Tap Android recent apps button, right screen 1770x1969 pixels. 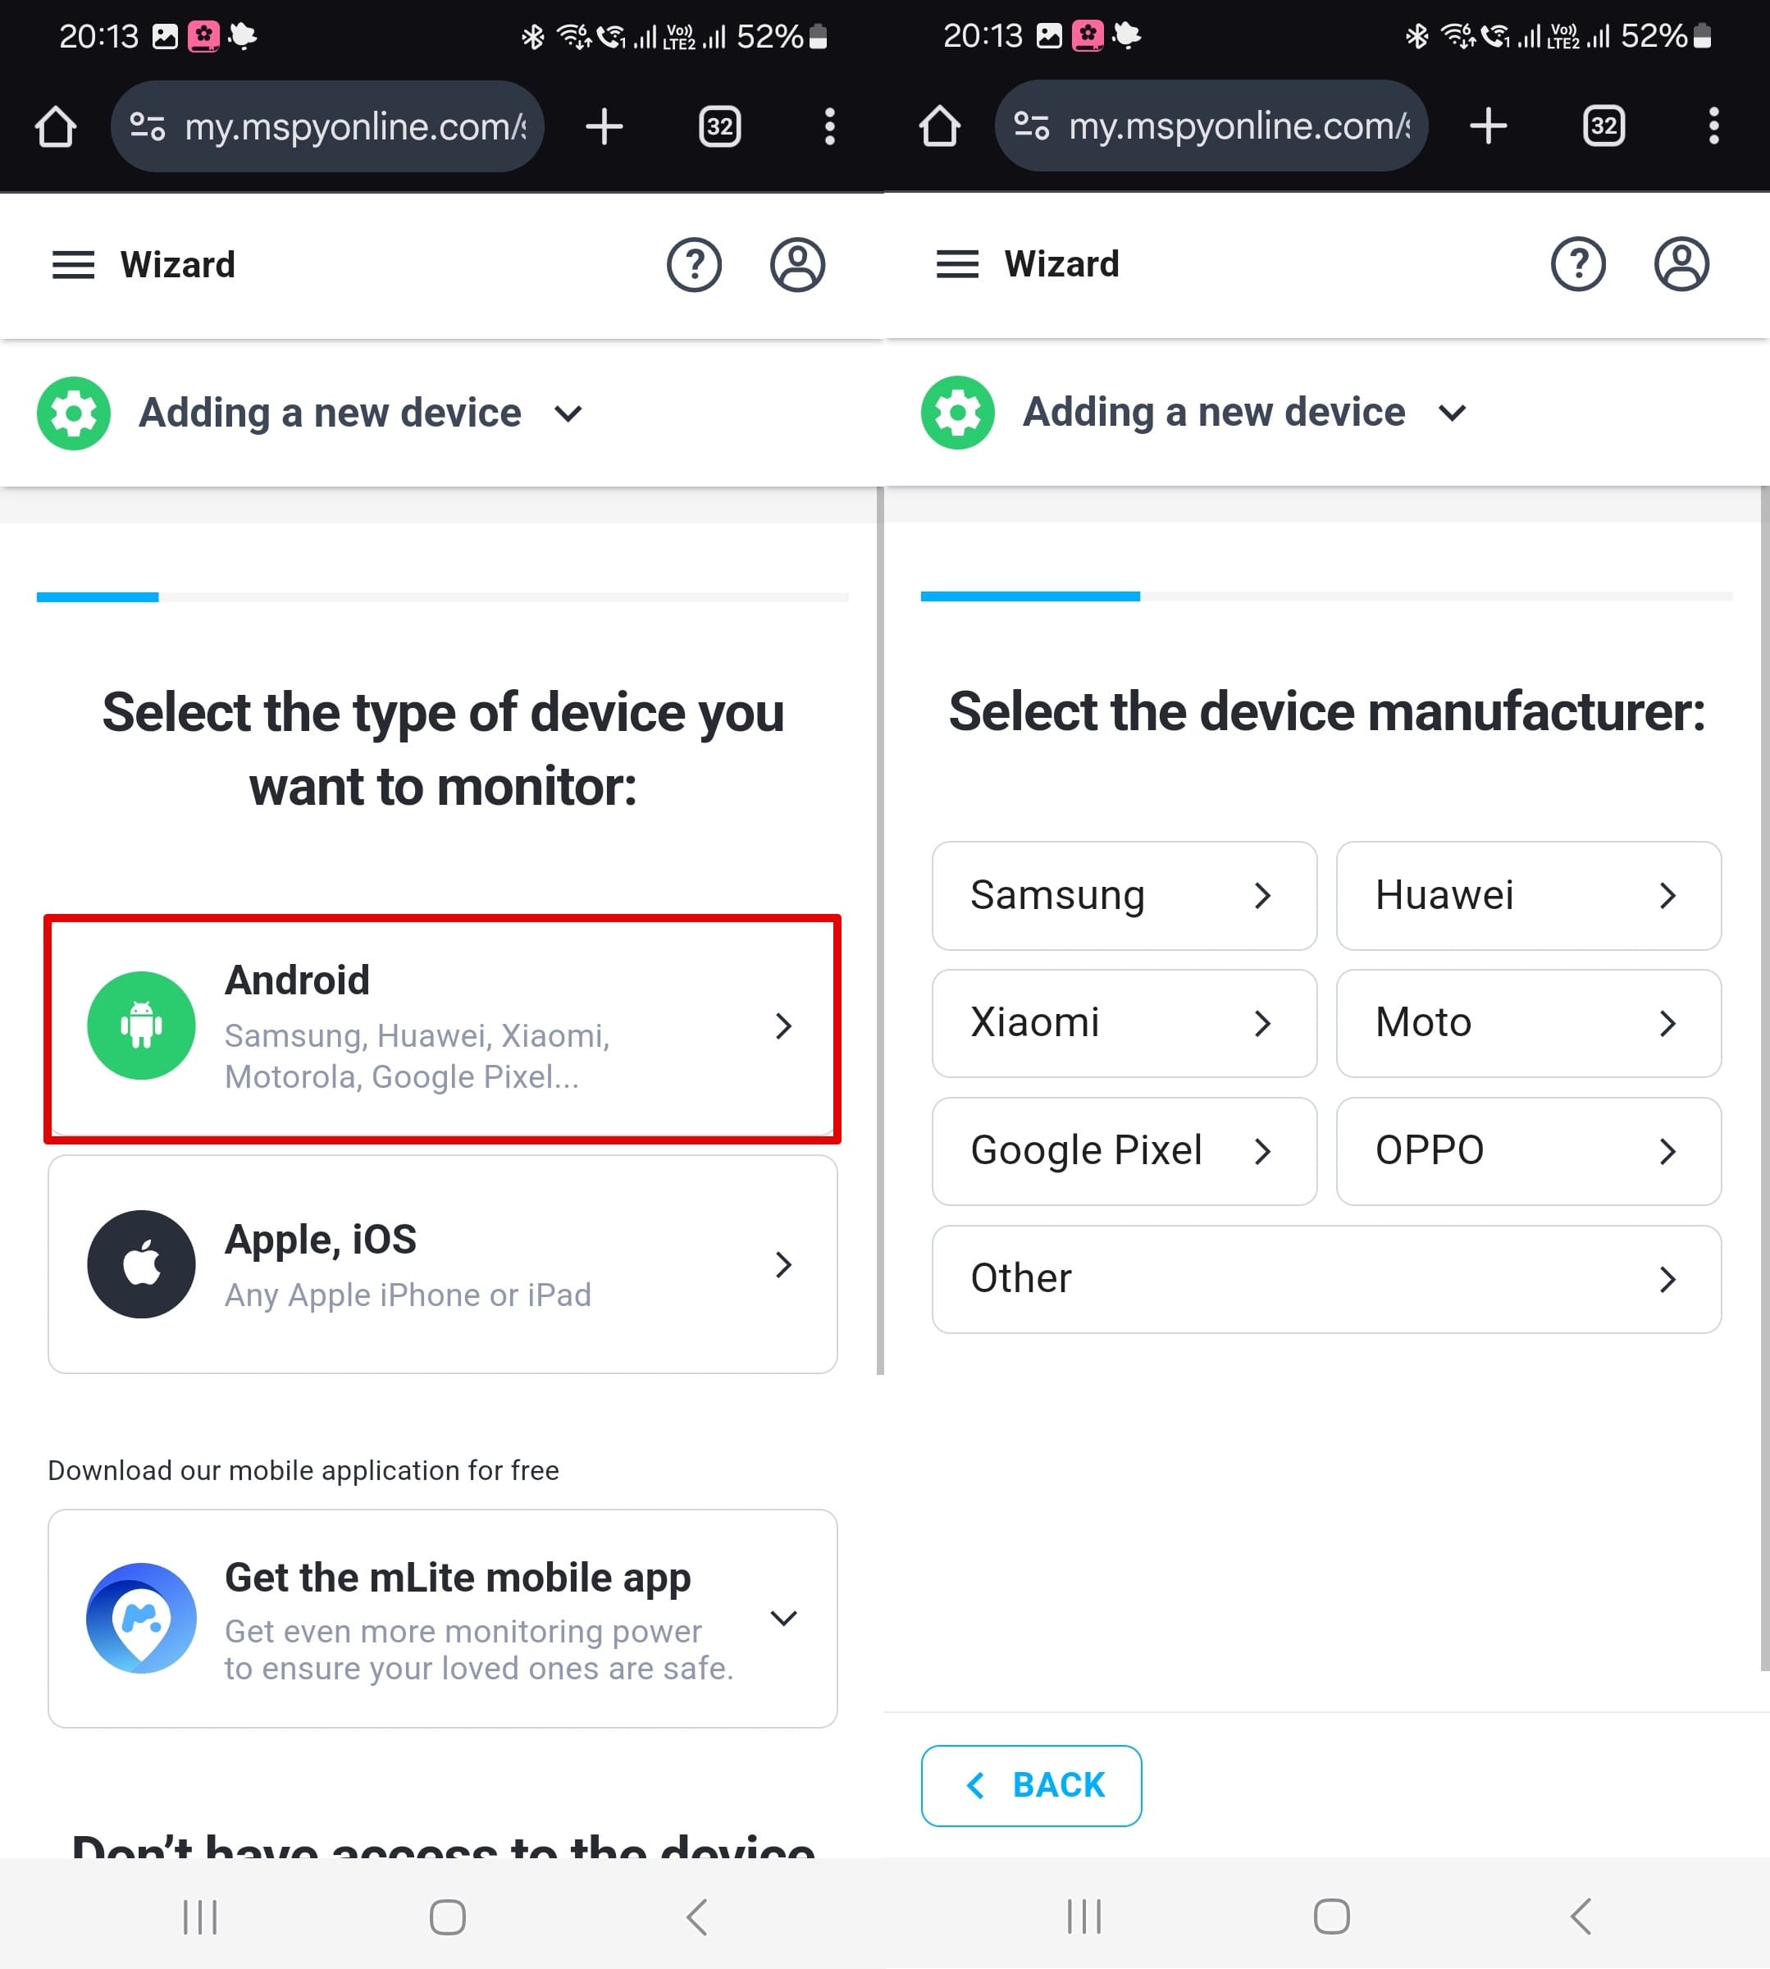pyautogui.click(x=1084, y=1916)
